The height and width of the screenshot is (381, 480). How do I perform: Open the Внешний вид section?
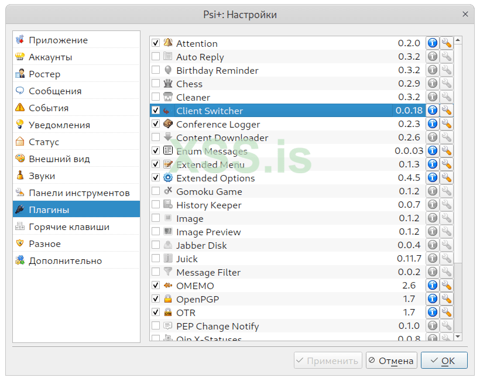pos(76,159)
